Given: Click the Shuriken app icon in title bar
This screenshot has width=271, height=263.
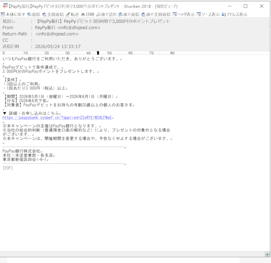Looking at the screenshot, I should (x=5, y=6).
